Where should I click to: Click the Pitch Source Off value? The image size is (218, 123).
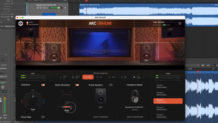coord(12,14)
